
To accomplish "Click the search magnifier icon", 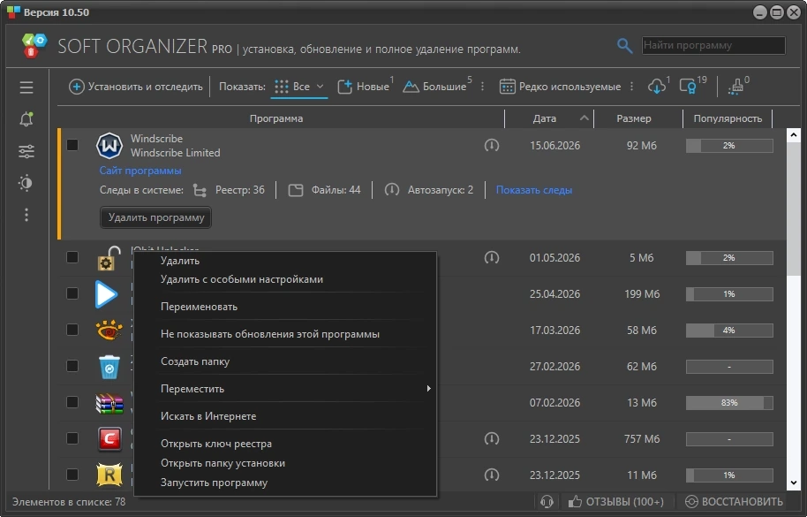I will tap(624, 46).
